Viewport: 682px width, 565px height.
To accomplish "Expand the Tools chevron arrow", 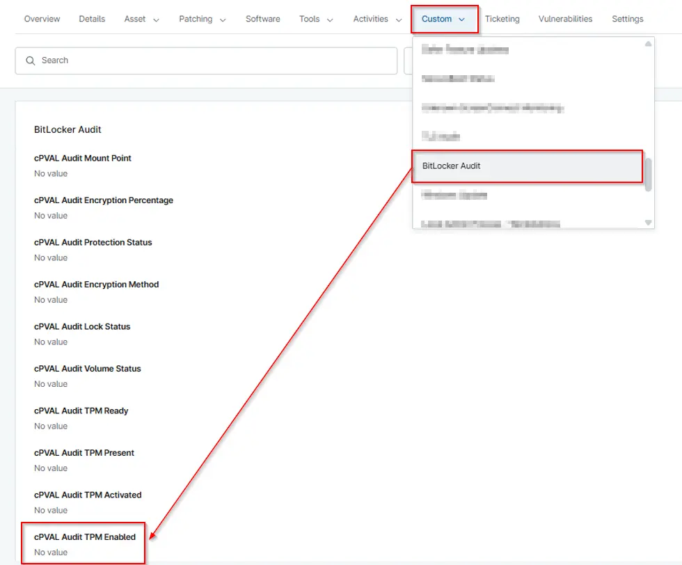I will click(x=330, y=19).
